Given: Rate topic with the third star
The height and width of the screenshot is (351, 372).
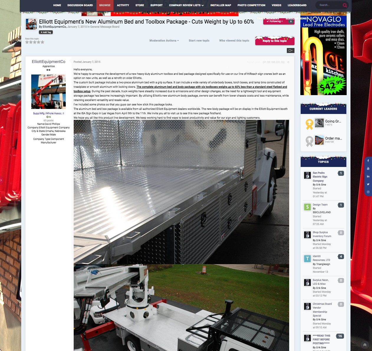Looking at the screenshot, I should (35, 42).
